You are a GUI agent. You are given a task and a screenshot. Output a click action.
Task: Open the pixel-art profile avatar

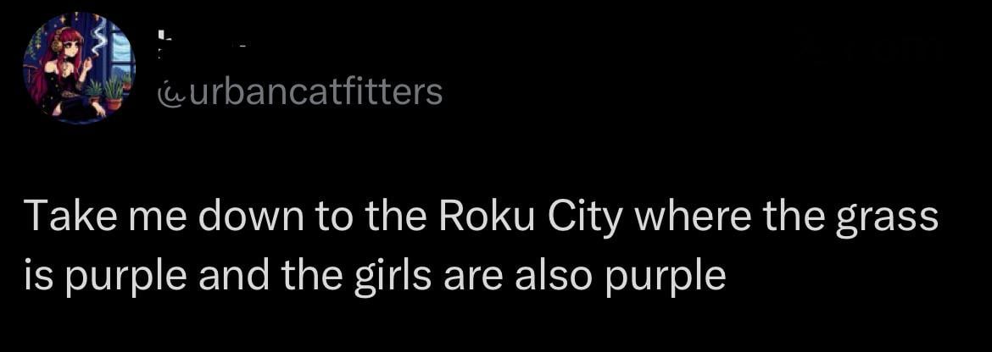[78, 69]
